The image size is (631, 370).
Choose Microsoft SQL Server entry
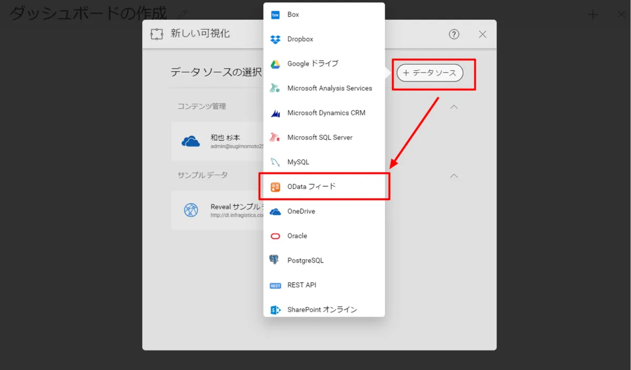pyautogui.click(x=320, y=138)
